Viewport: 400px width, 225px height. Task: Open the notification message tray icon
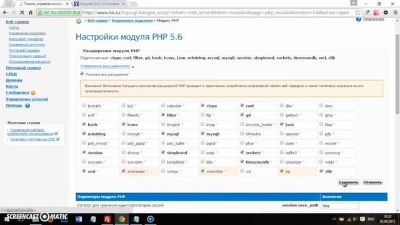(362, 219)
